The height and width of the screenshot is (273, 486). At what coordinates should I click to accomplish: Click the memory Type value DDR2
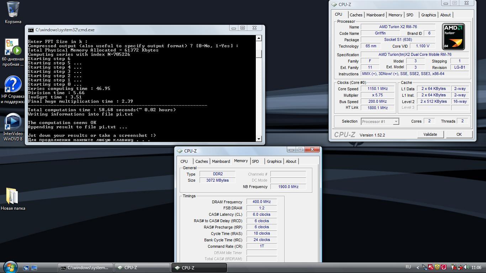click(217, 174)
